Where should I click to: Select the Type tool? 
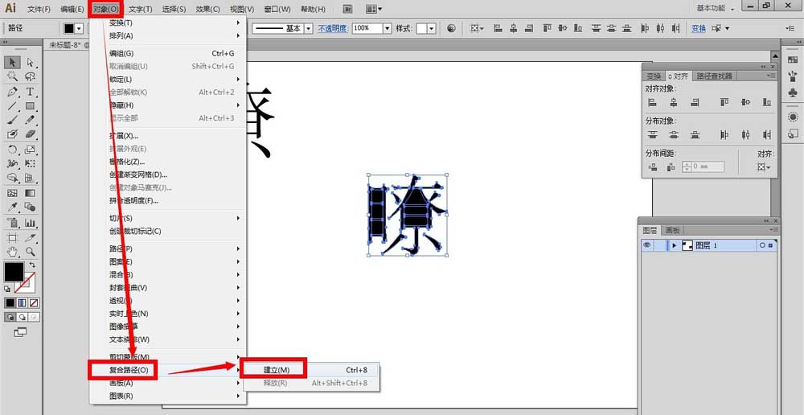click(x=31, y=92)
